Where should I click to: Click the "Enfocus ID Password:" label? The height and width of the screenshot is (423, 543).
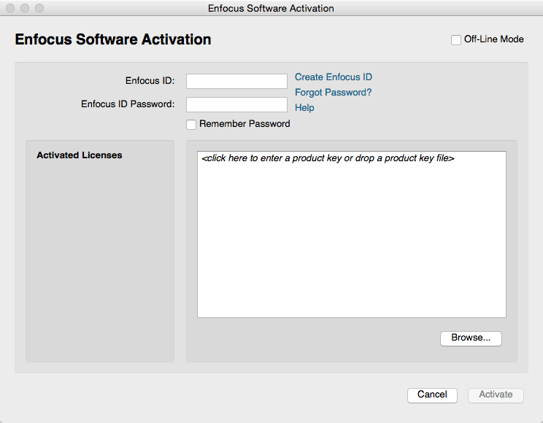(128, 104)
